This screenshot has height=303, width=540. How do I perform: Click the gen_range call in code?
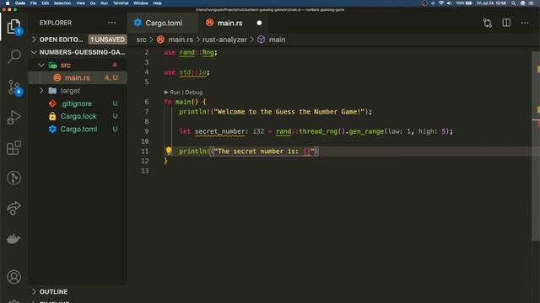click(x=366, y=131)
